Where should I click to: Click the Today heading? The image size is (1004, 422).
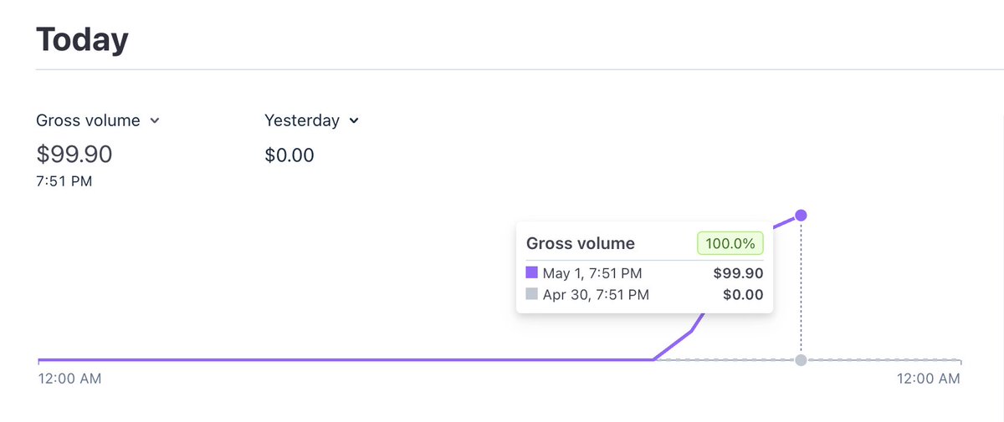82,39
